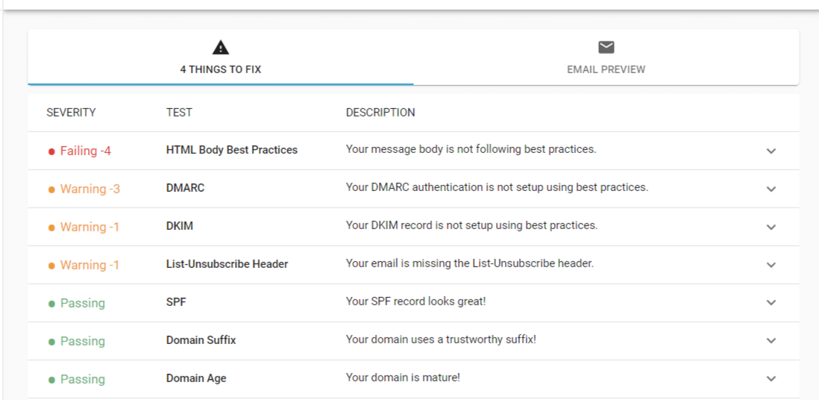This screenshot has width=819, height=400.
Task: Click the Test column header
Action: [179, 113]
